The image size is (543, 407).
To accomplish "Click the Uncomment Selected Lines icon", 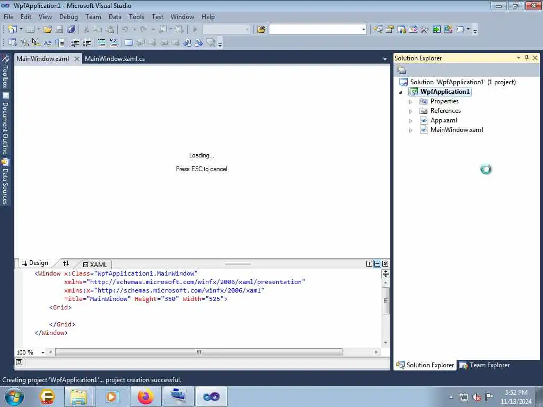I will 113,42.
